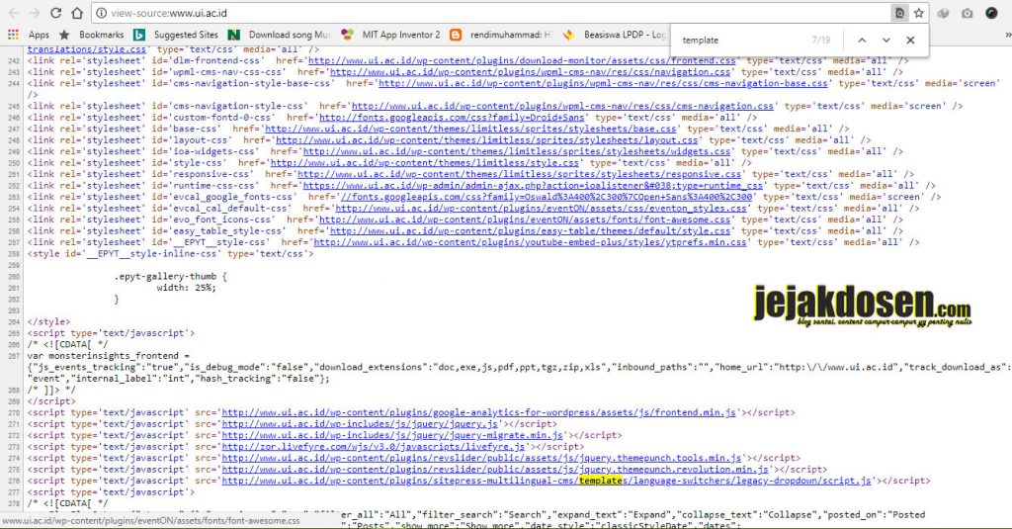This screenshot has width=1012, height=529.
Task: Open the easy-table default style.css link
Action: (x=530, y=230)
